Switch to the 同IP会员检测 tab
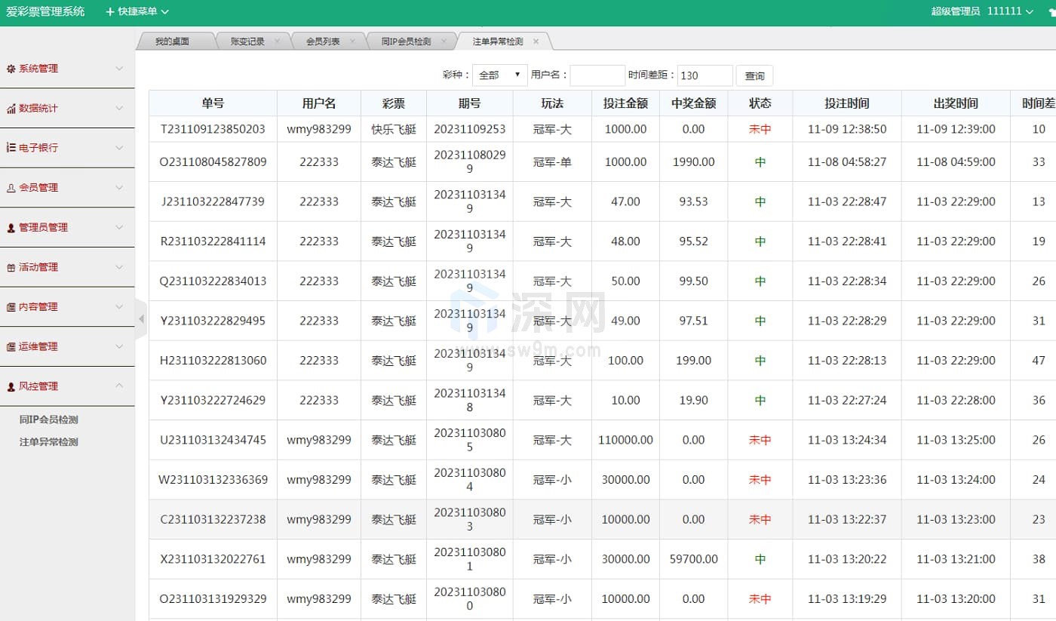 (x=406, y=42)
